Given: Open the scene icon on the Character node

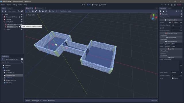Looking at the screenshot, I should 17,27.
